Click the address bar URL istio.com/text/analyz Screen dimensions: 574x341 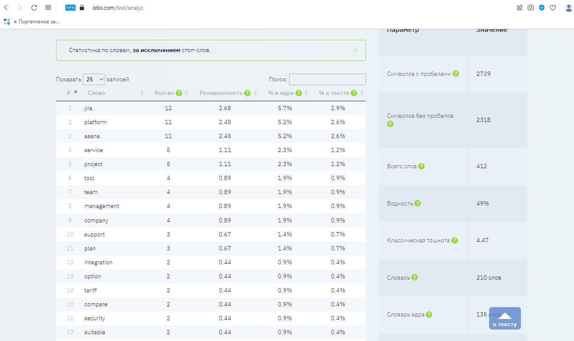pyautogui.click(x=118, y=8)
